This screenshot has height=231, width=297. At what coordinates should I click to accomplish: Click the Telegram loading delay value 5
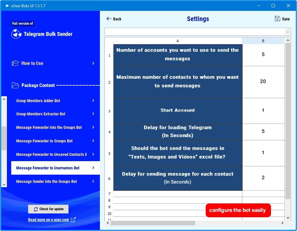(x=263, y=132)
